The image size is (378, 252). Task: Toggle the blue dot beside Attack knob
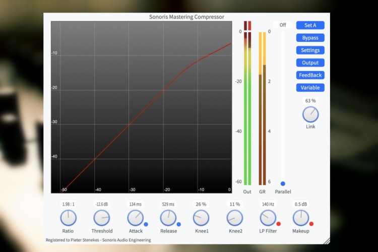146,224
